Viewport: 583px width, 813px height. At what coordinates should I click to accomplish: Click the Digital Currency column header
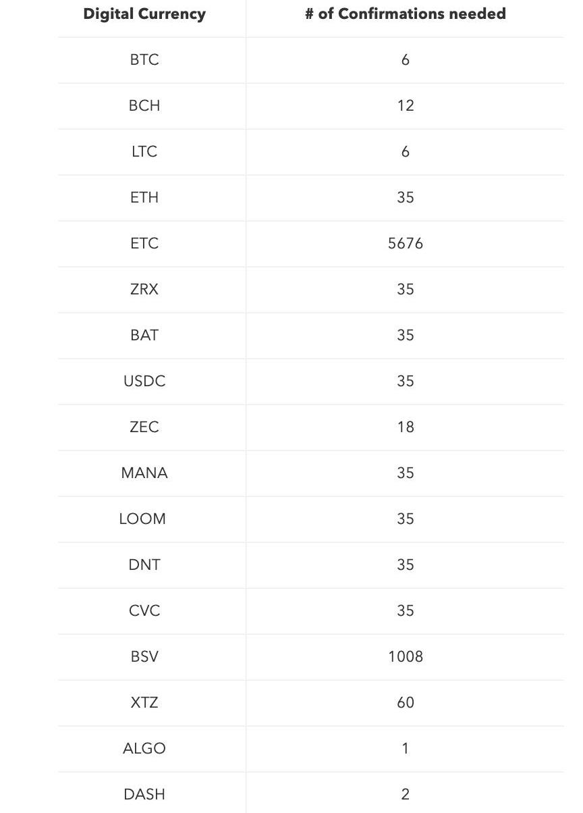pos(144,14)
